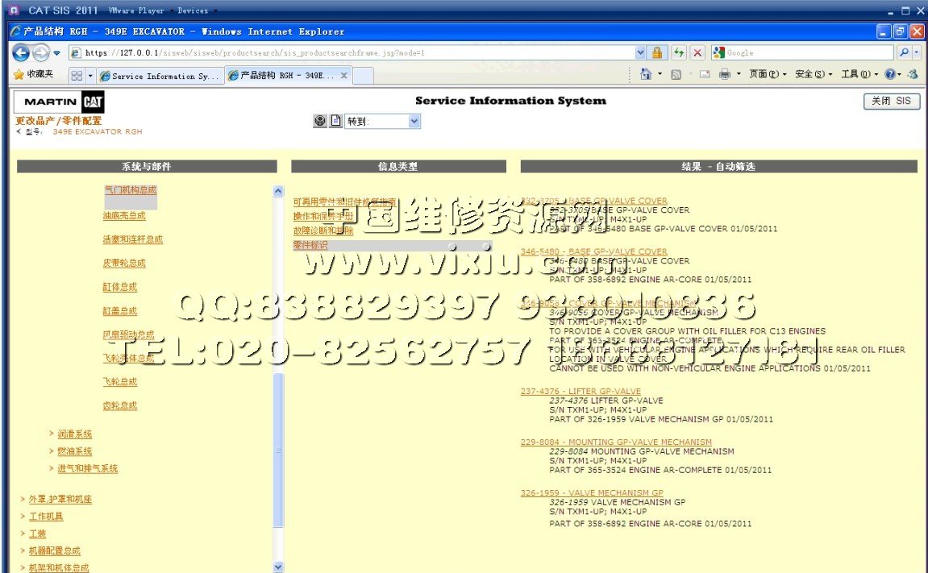Click the IE back navigation button

21,53
